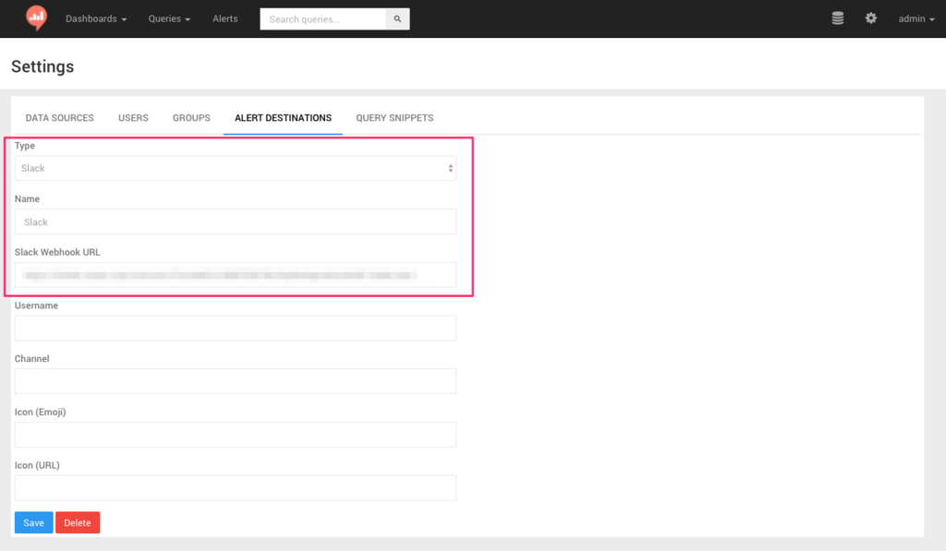Select the Alert Destinations tab
Viewport: 946px width, 551px height.
(x=283, y=117)
